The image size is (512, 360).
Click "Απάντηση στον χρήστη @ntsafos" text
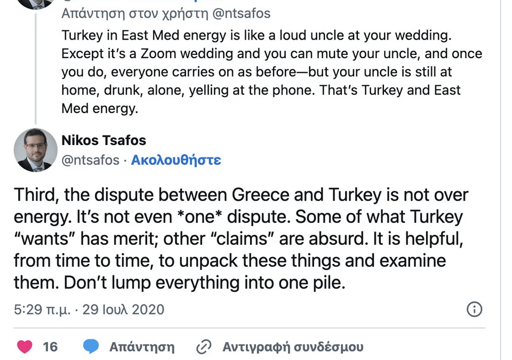pyautogui.click(x=166, y=13)
